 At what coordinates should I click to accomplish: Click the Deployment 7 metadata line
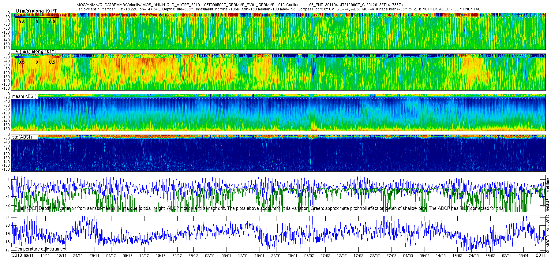278,9
